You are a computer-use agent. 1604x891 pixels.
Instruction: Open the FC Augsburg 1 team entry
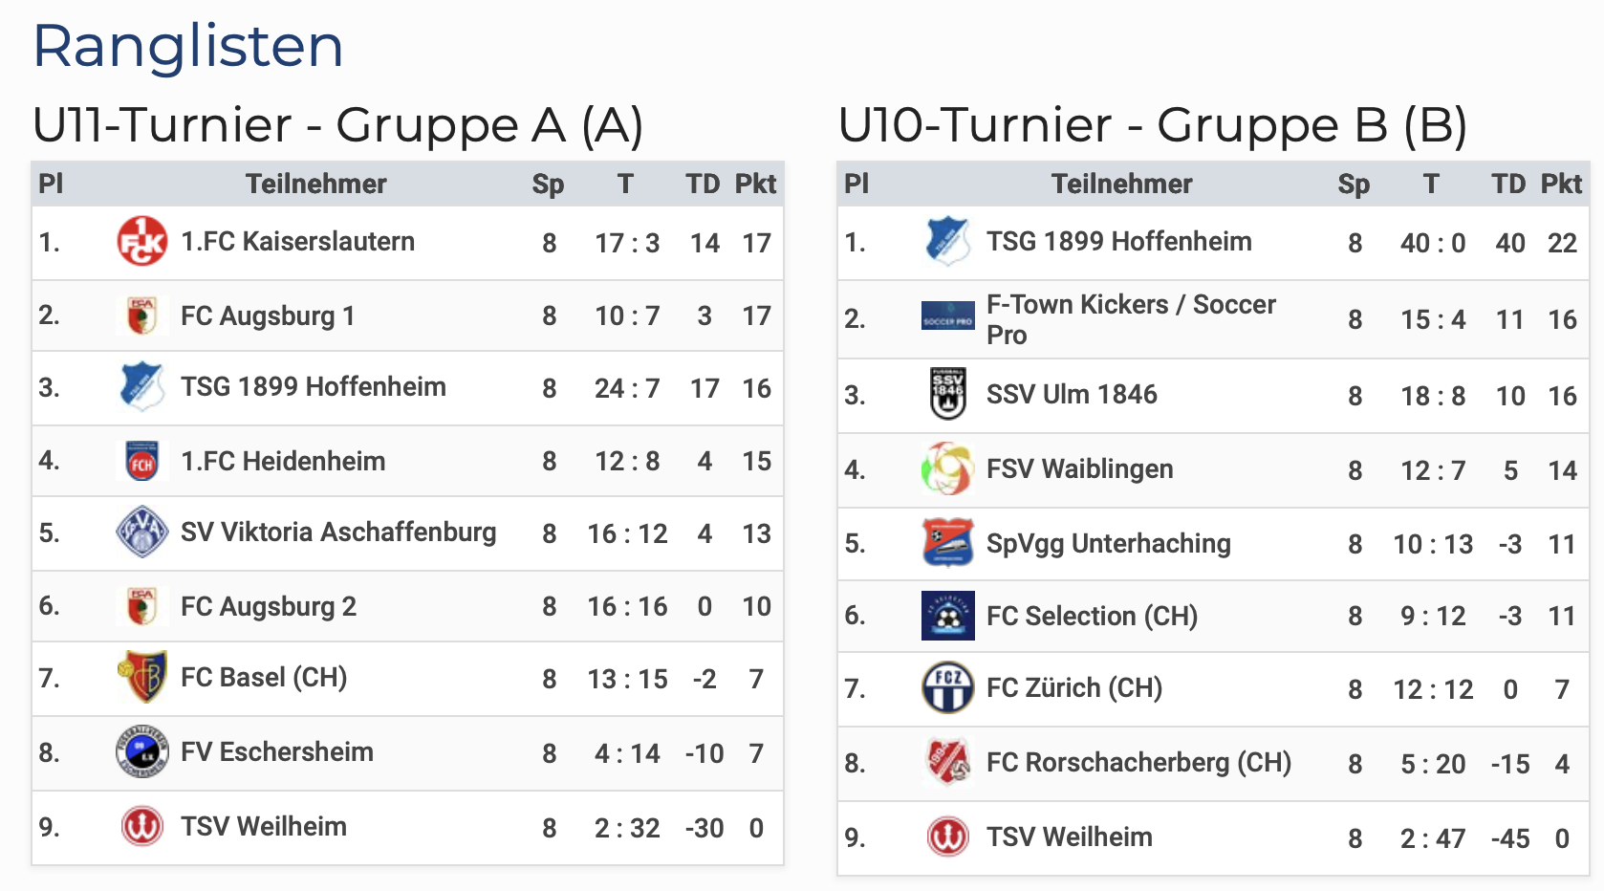coord(268,315)
